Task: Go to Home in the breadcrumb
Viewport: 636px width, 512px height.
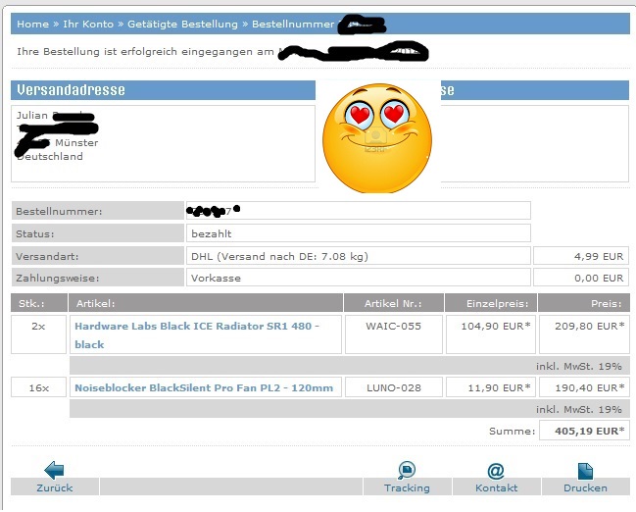Action: [x=32, y=24]
